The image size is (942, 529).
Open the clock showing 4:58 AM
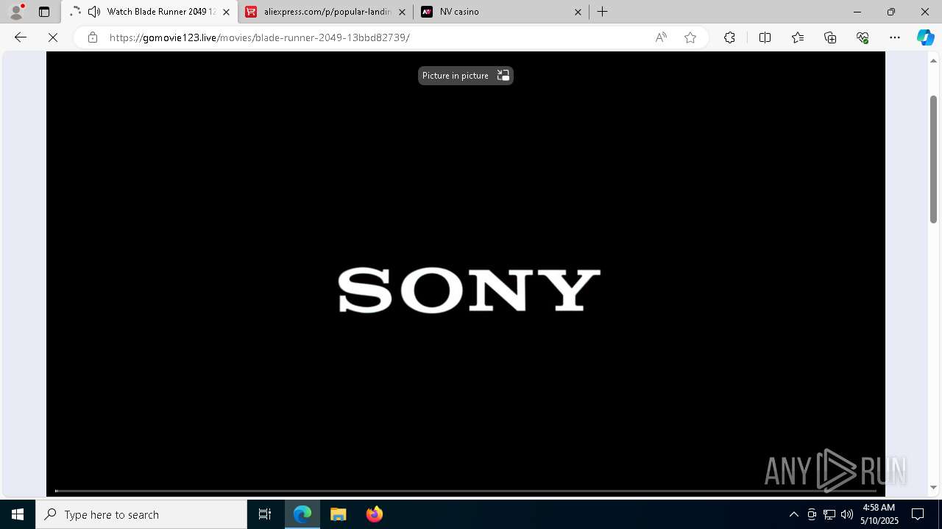(879, 514)
